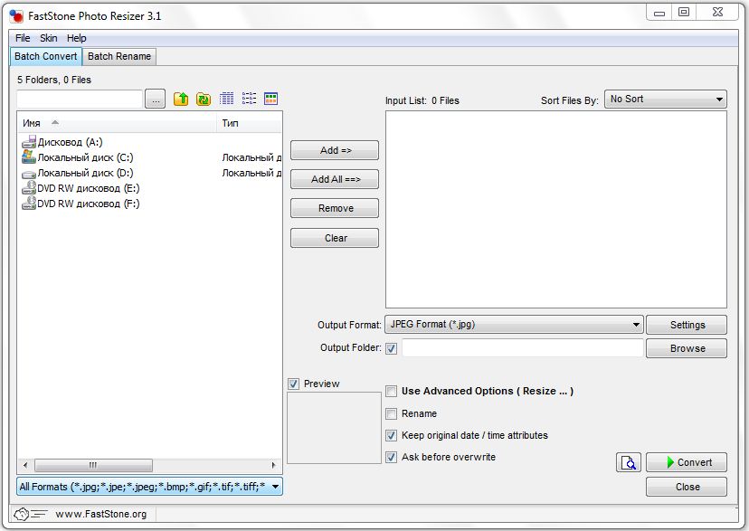Click Browse for output folder
This screenshot has width=749, height=531.
[687, 348]
